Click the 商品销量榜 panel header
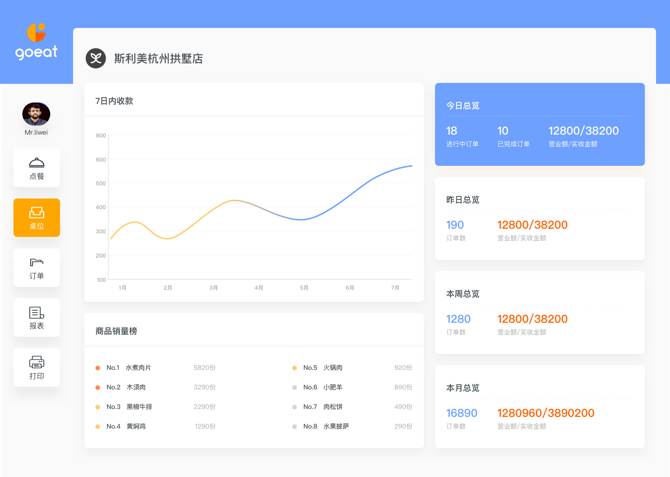The width and height of the screenshot is (670, 477). [116, 331]
